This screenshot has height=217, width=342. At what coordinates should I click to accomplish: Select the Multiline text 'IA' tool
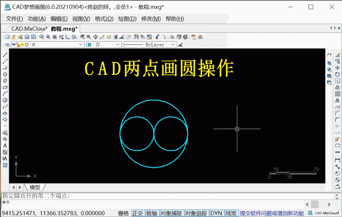tap(5, 159)
